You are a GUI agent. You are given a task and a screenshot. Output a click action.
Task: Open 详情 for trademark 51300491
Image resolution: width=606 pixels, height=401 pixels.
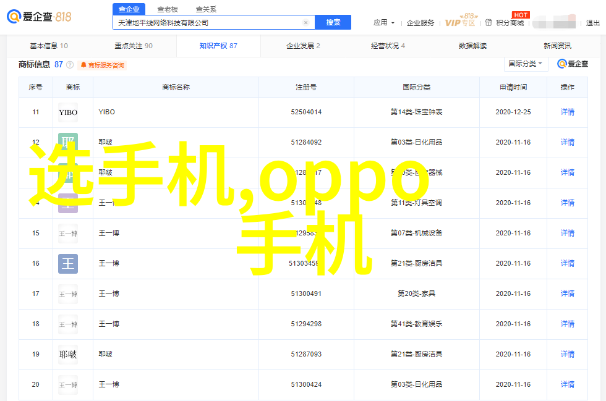pos(568,293)
